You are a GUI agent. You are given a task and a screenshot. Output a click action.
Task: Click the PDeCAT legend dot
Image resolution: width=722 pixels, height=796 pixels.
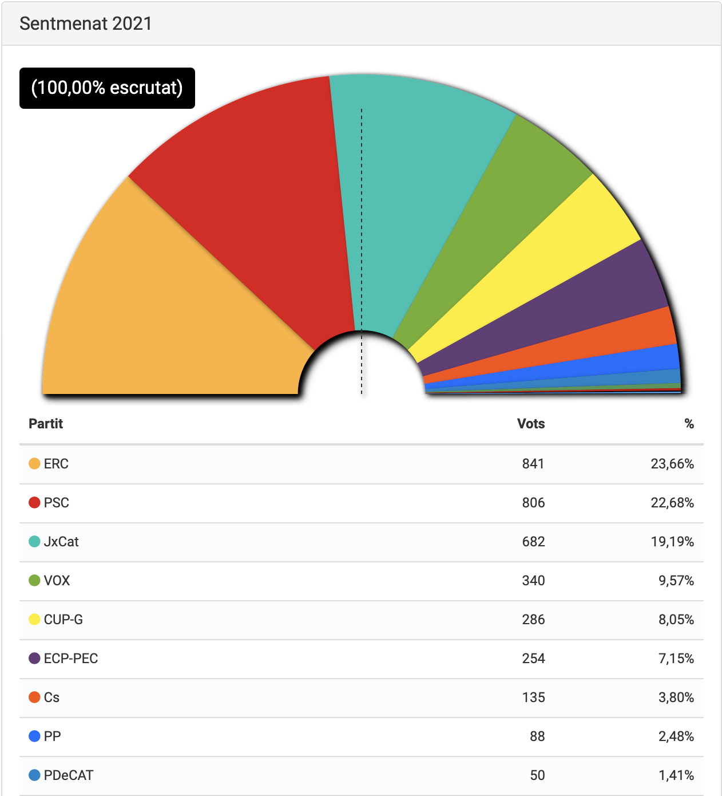[34, 775]
